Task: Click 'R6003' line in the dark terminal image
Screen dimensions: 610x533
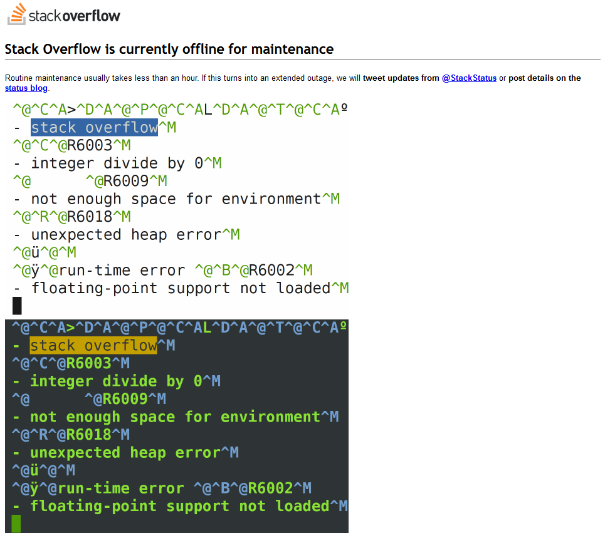Action: [x=71, y=363]
